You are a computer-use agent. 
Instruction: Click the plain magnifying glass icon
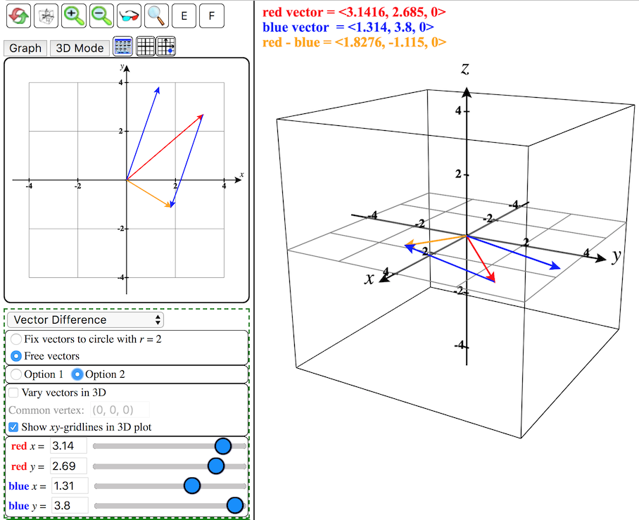pyautogui.click(x=157, y=15)
